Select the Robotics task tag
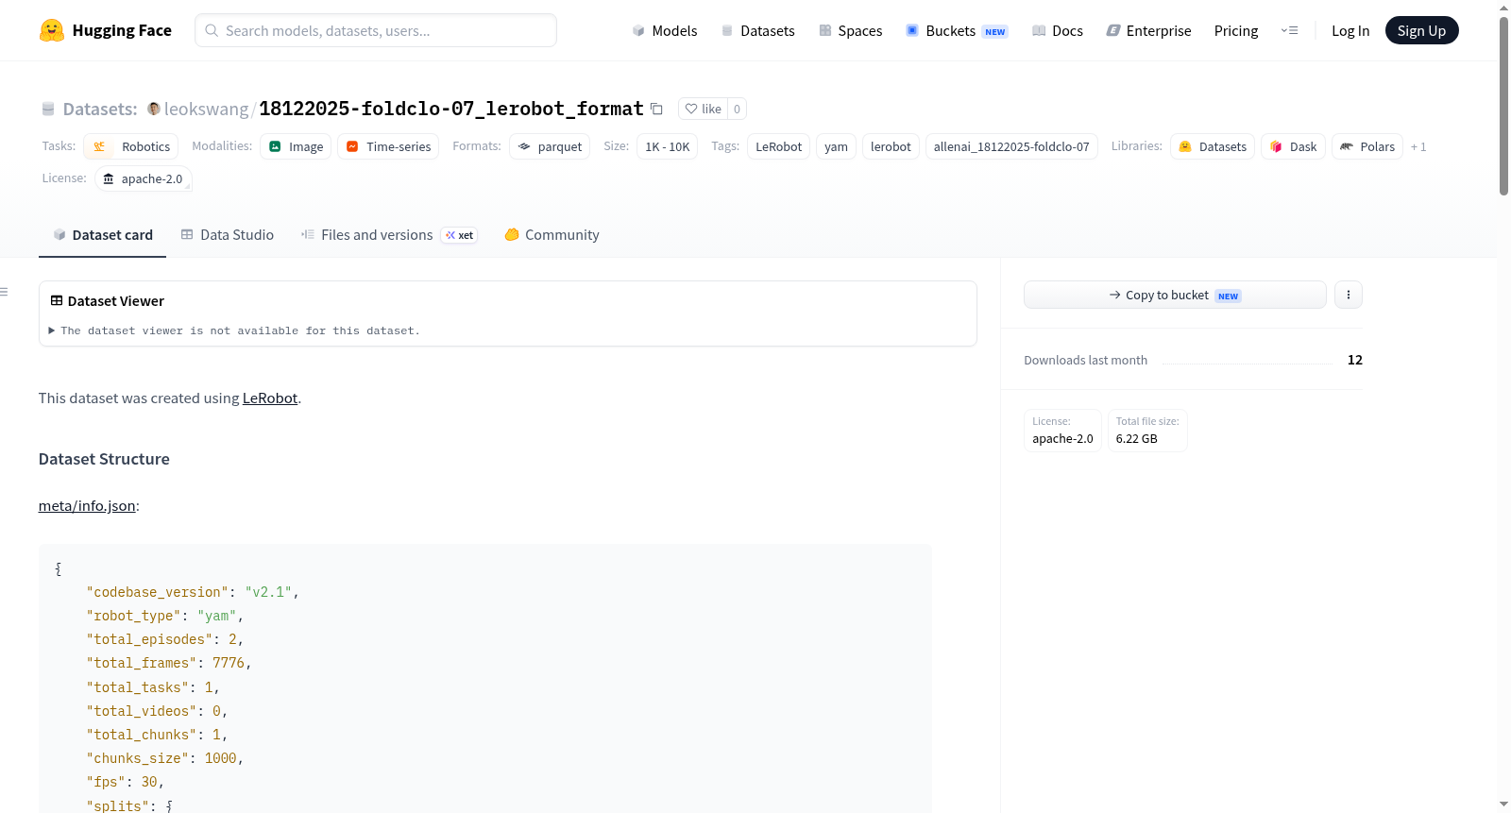 coord(130,146)
